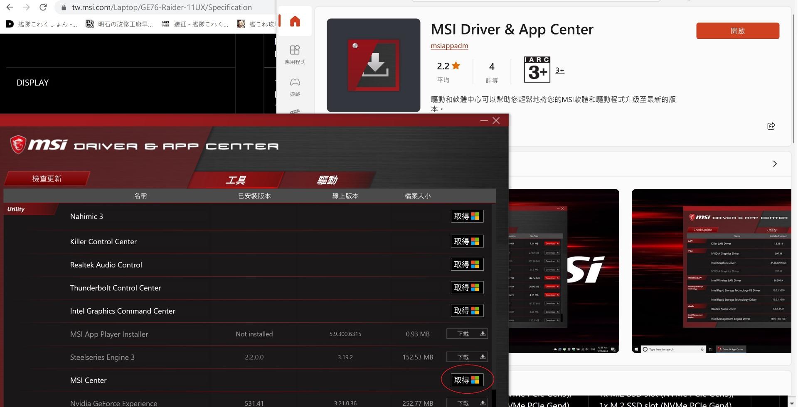Open the Microsoft Store home icon
This screenshot has height=407, width=798.
pos(295,21)
